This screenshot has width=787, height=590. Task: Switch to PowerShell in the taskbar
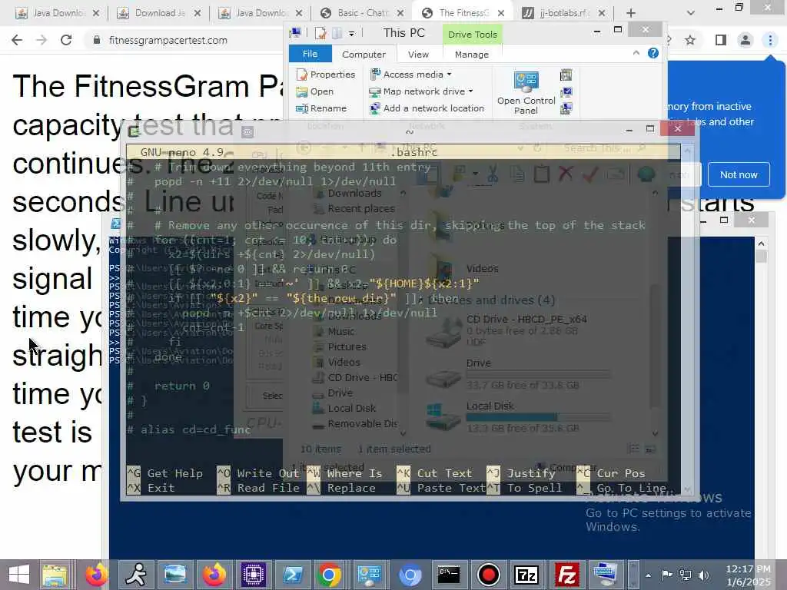coord(293,575)
